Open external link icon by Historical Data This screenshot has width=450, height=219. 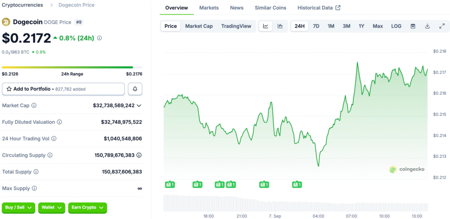pyautogui.click(x=338, y=8)
